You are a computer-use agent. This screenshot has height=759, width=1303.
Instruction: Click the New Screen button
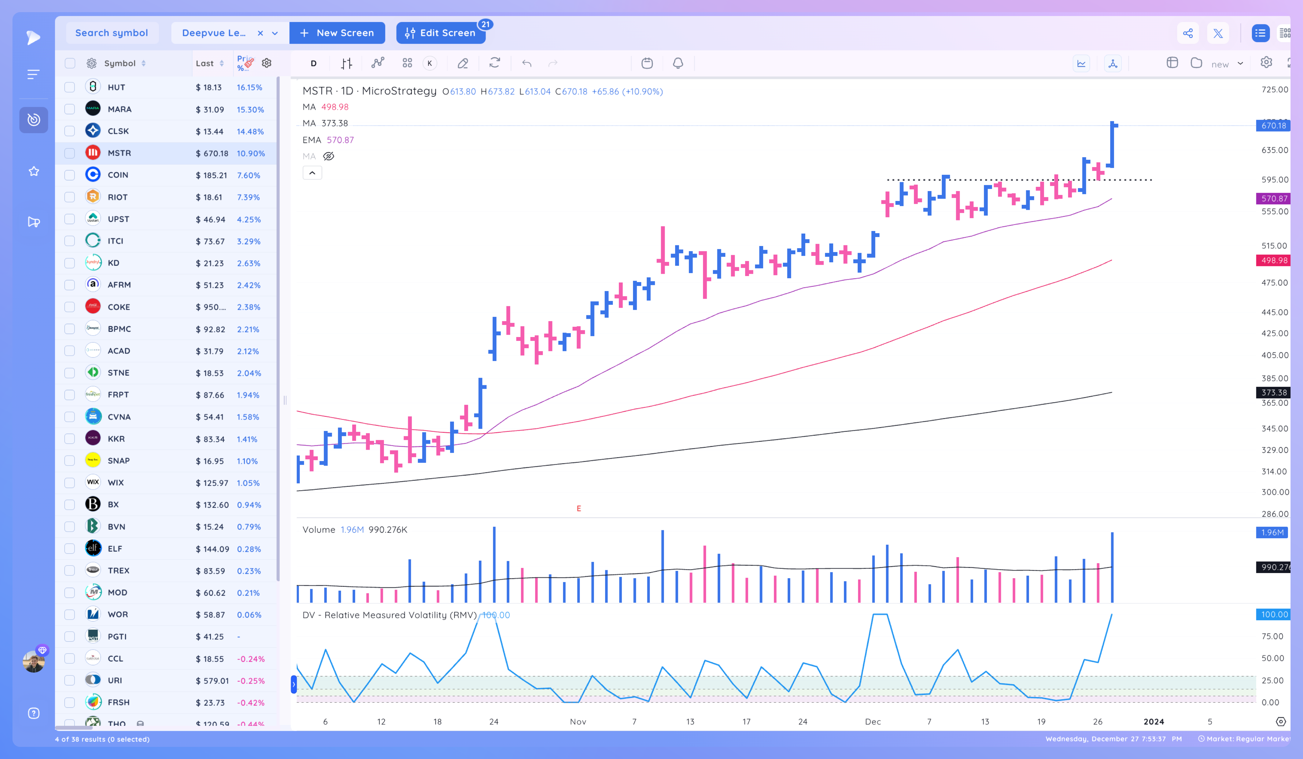click(337, 33)
